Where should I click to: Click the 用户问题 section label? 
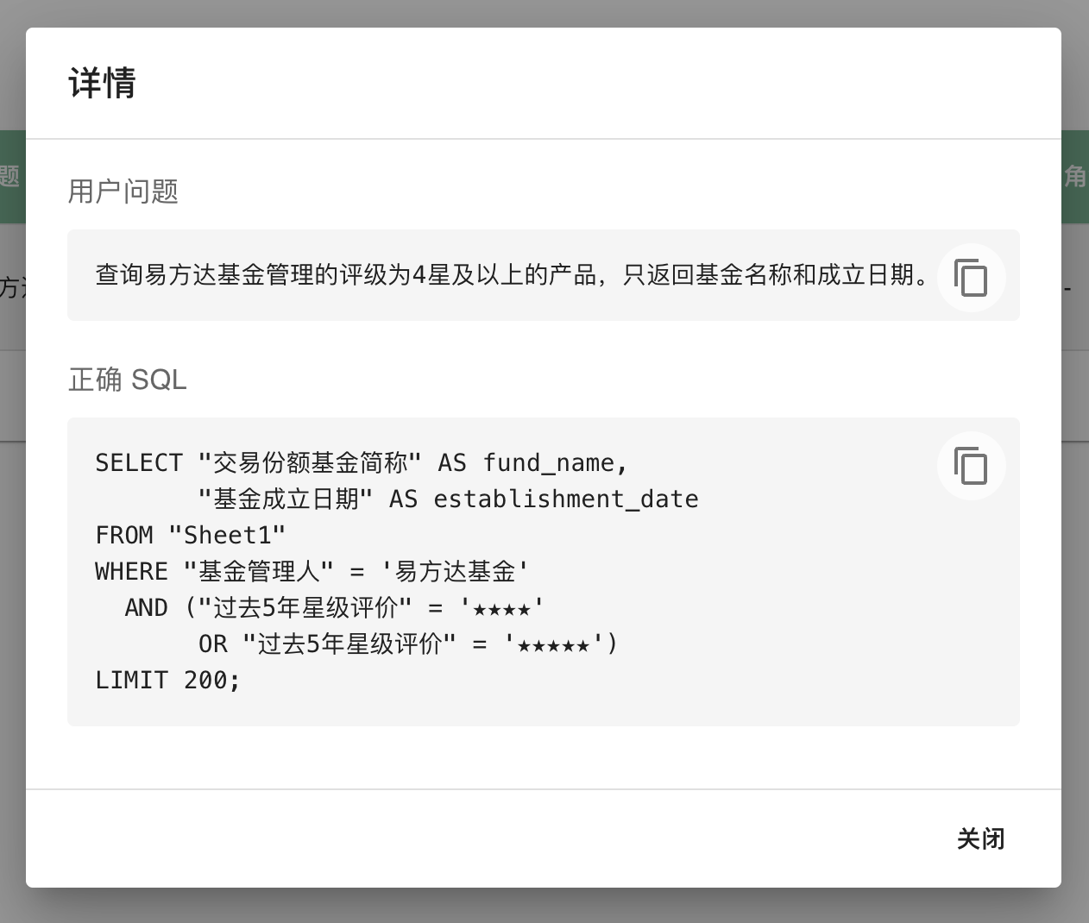point(123,191)
